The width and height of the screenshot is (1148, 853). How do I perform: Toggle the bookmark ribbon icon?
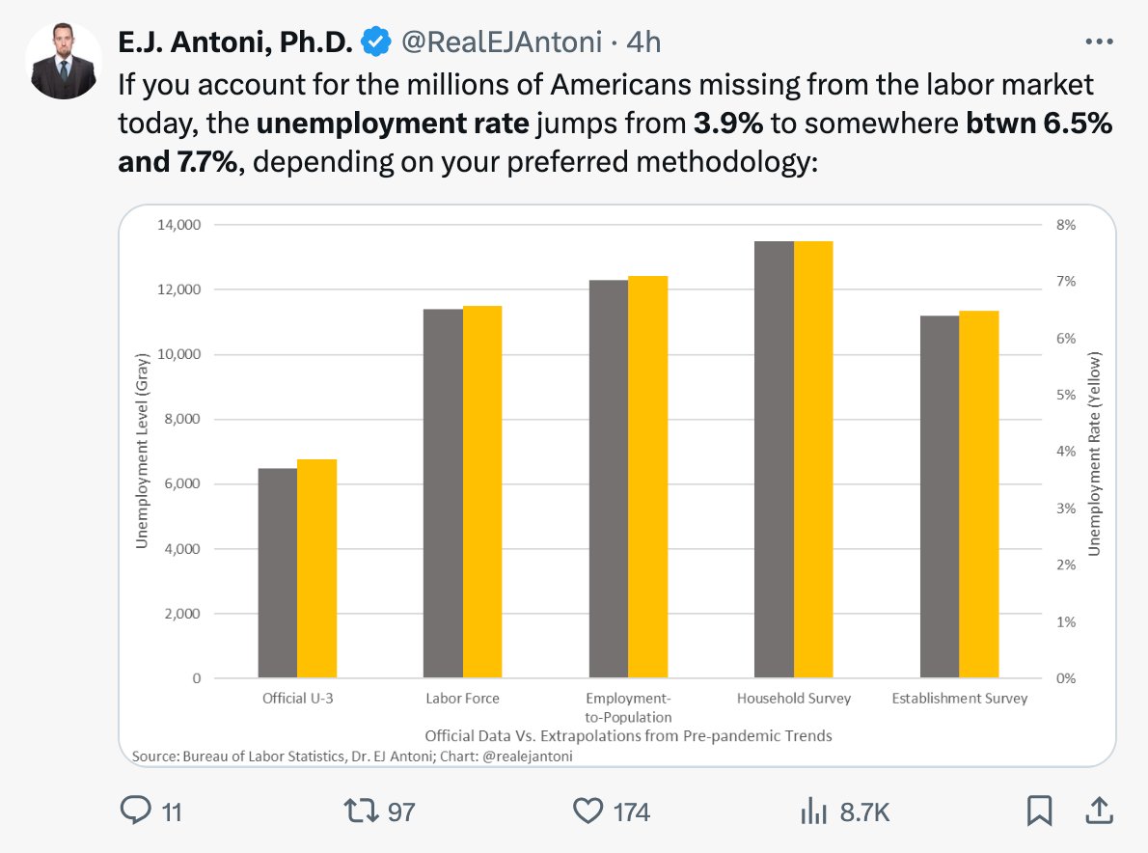point(1040,812)
